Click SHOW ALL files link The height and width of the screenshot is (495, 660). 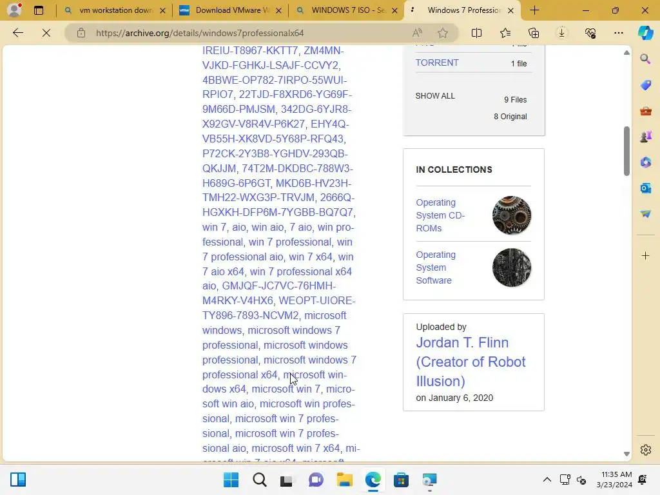point(435,96)
